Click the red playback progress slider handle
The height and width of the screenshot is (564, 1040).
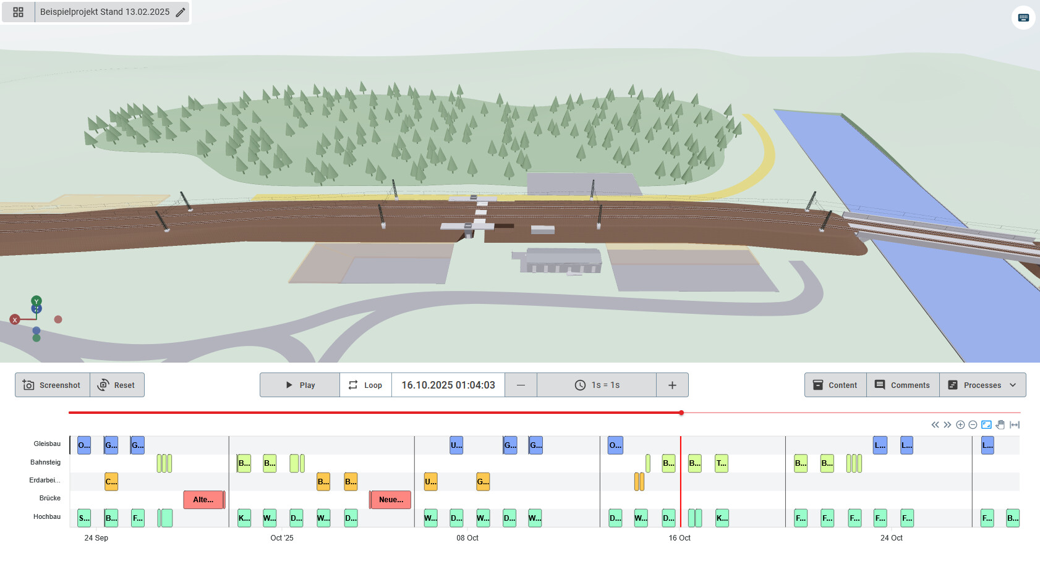[x=681, y=413]
